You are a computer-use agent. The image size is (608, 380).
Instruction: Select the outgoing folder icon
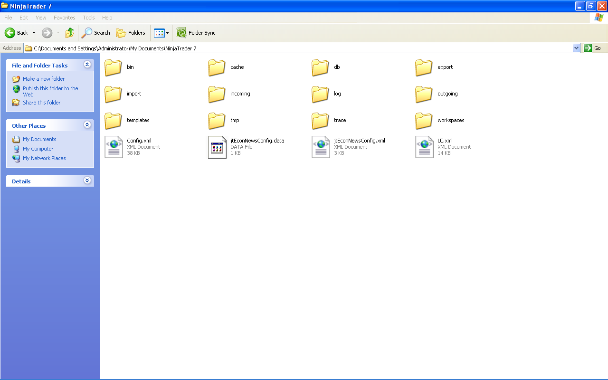point(424,94)
